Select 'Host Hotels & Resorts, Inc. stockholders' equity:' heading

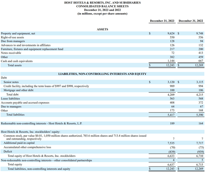click(31, 132)
